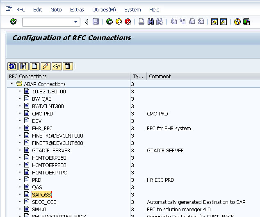Select the CMO PRD connection entry

[x=43, y=114]
